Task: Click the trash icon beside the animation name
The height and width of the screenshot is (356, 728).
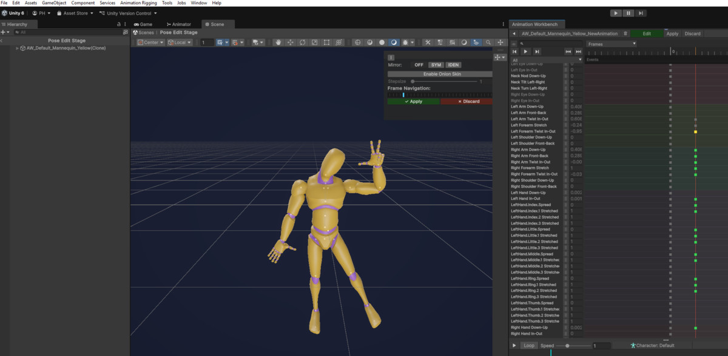Action: click(625, 33)
